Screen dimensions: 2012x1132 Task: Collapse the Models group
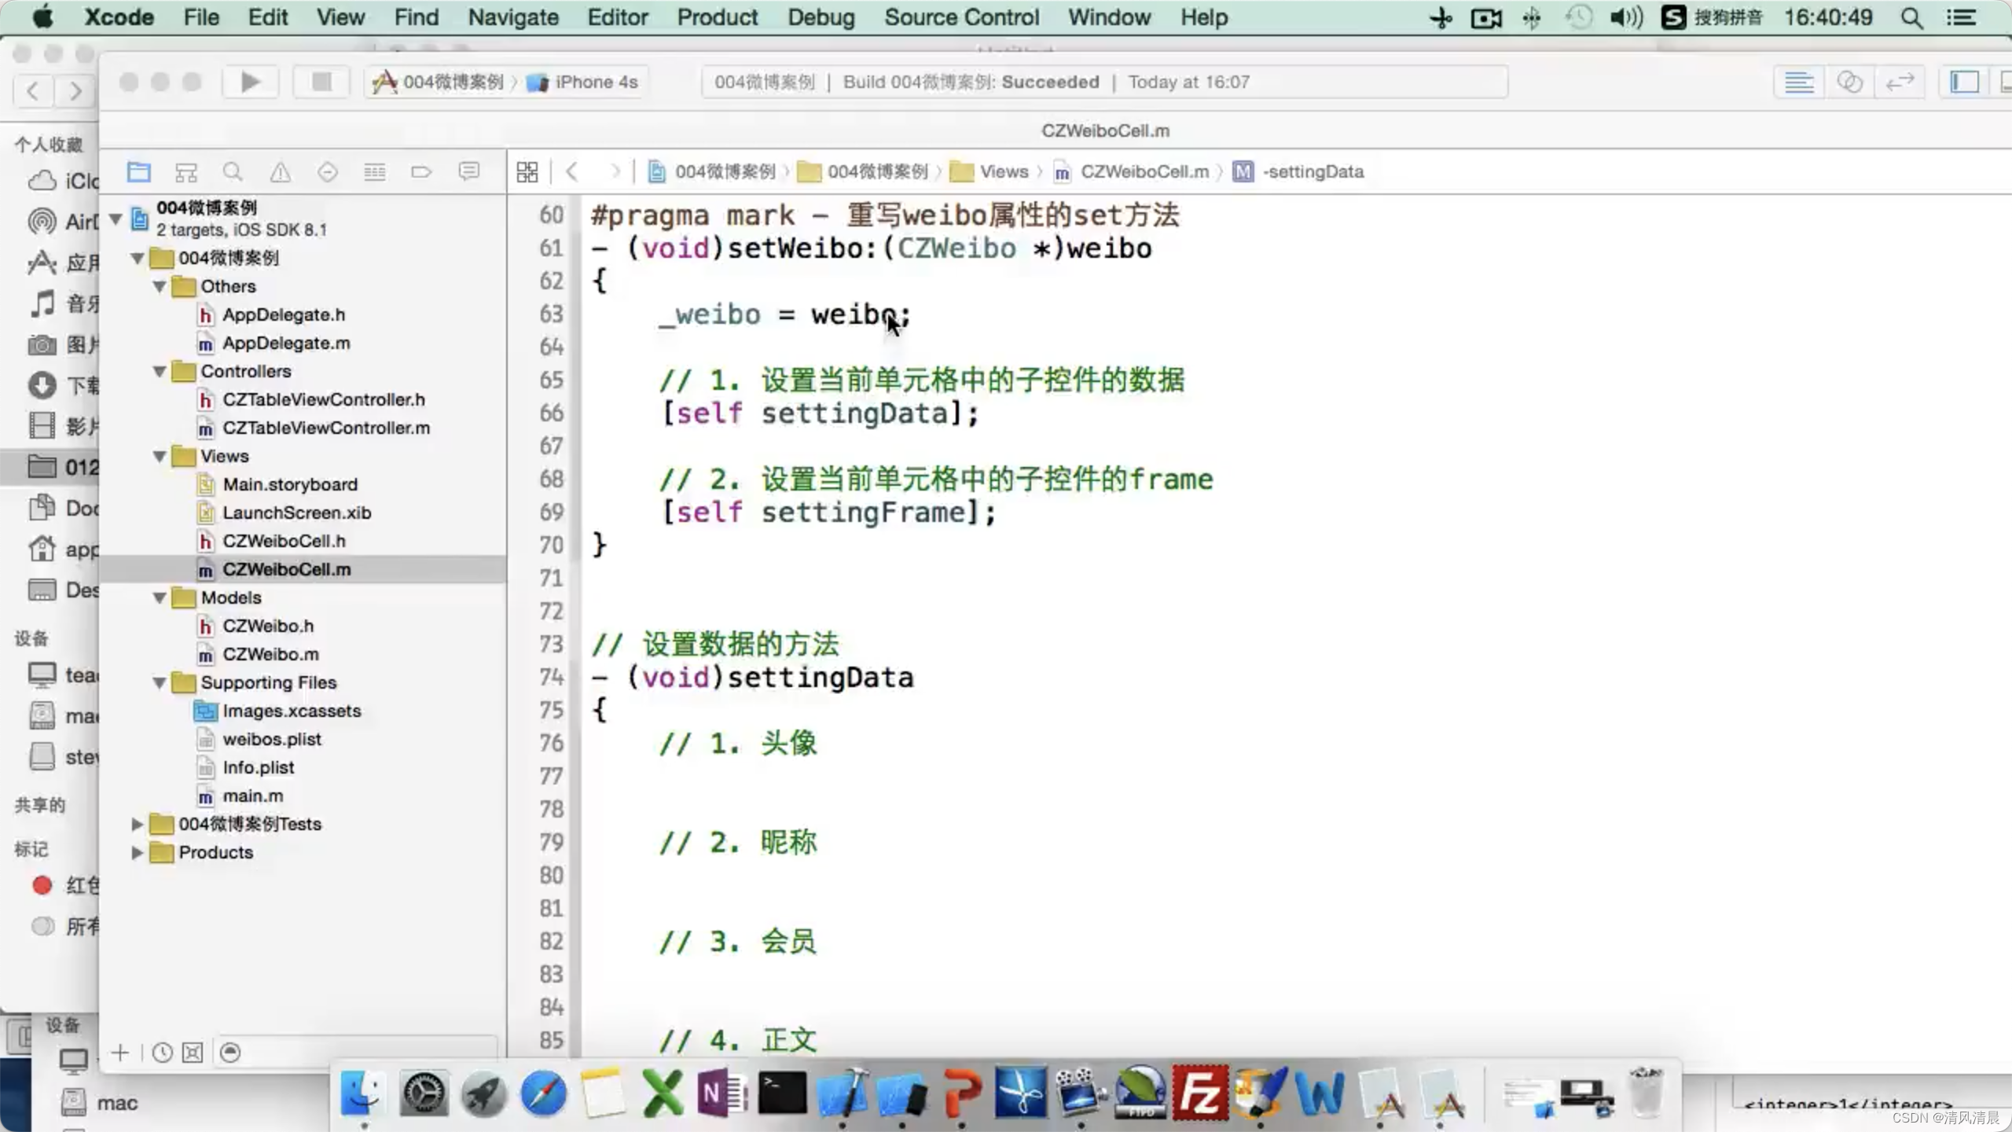click(160, 597)
